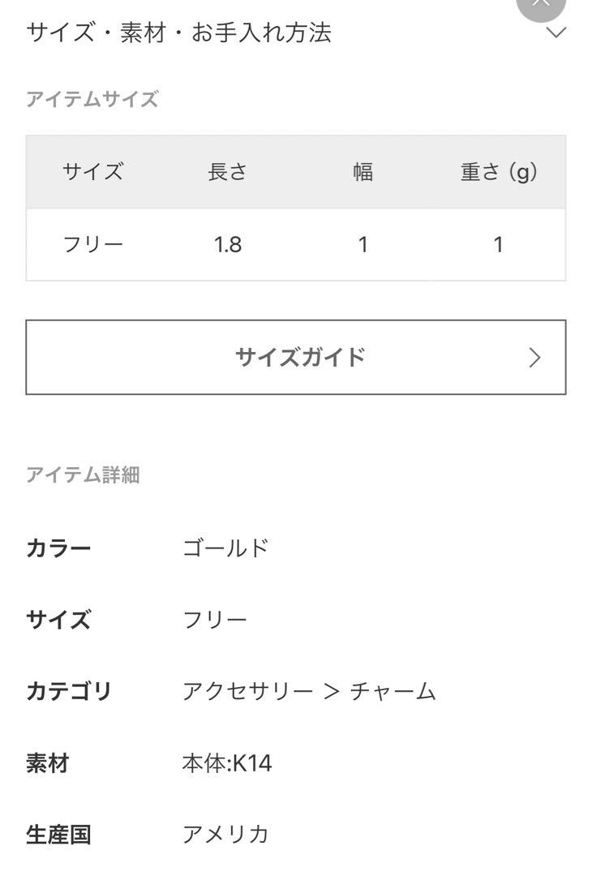The height and width of the screenshot is (876, 592).
Task: Select the 幅 column header
Action: [x=363, y=171]
